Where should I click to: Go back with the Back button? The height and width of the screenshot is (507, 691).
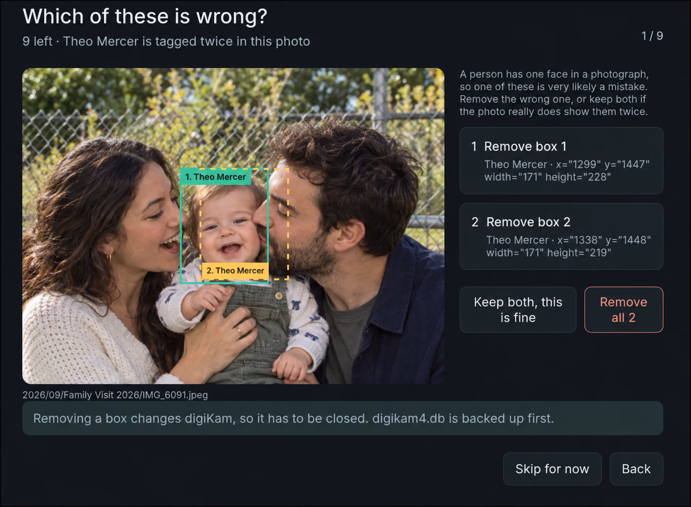(636, 469)
